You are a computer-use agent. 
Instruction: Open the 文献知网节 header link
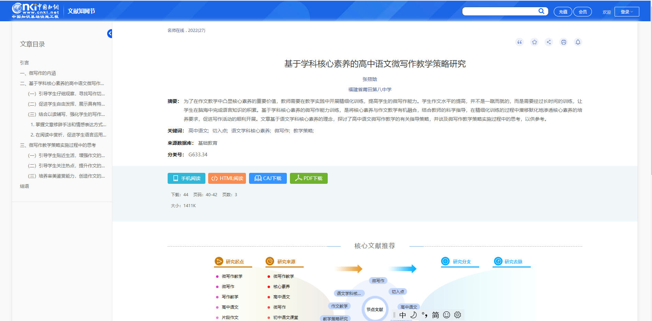(x=81, y=11)
